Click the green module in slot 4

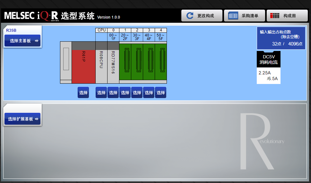(x=161, y=62)
